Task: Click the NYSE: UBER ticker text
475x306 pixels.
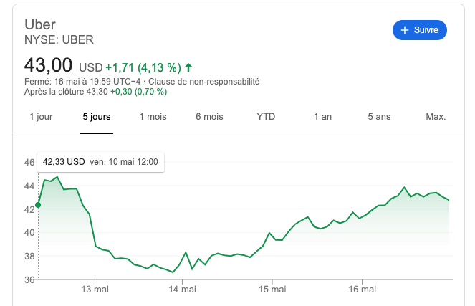Action: pyautogui.click(x=59, y=39)
